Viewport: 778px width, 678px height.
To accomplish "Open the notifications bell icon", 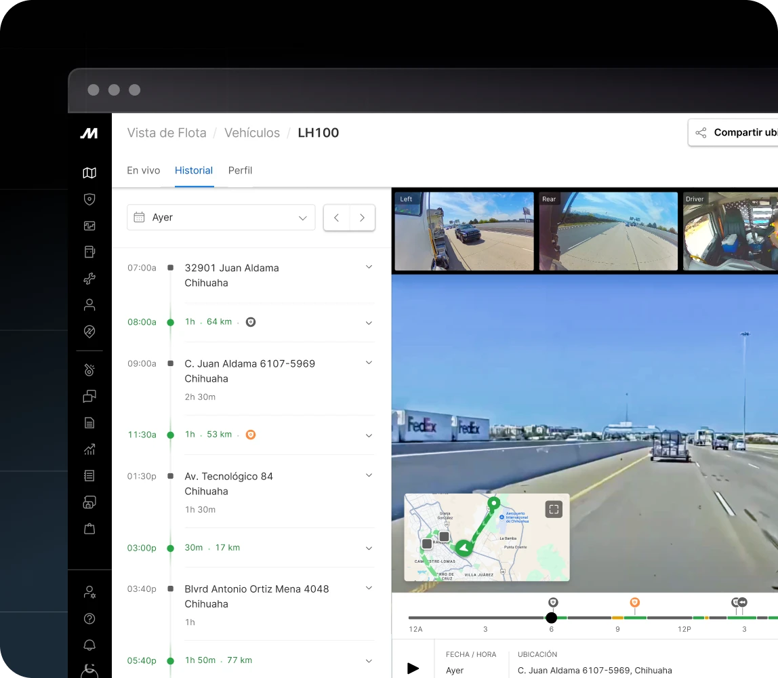I will pos(89,645).
